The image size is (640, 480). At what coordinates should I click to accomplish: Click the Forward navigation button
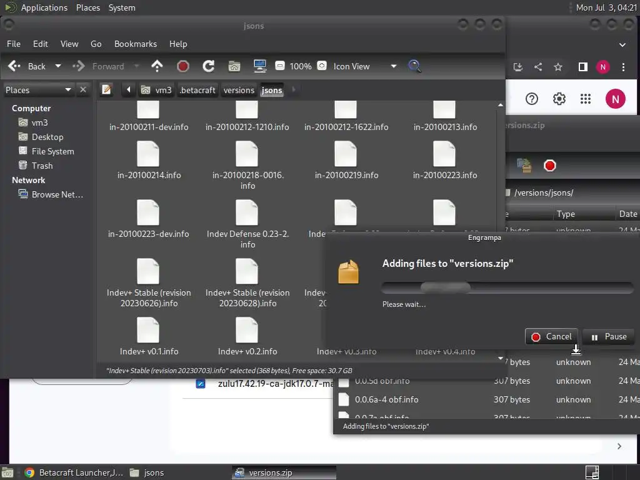98,66
